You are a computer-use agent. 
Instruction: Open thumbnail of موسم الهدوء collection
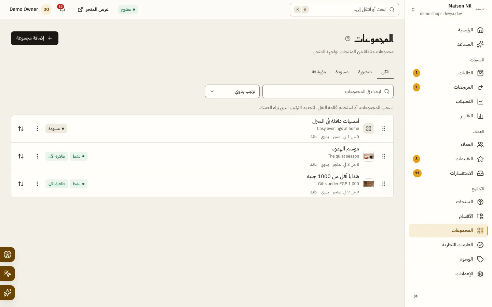369,156
